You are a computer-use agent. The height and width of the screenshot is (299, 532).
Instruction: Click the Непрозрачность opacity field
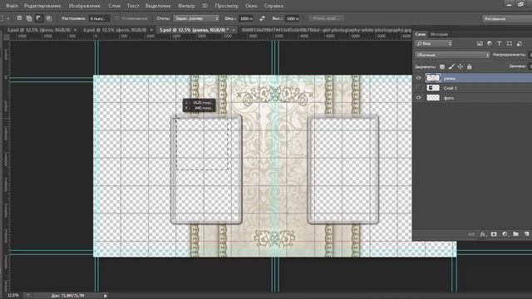530,55
